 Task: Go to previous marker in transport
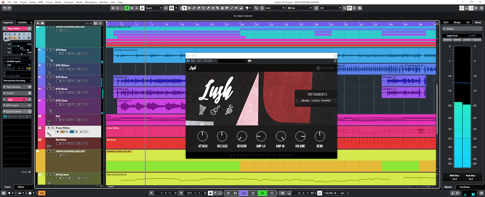(228, 193)
